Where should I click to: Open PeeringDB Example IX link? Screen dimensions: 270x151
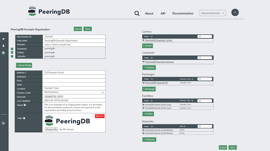pyautogui.click(x=156, y=83)
